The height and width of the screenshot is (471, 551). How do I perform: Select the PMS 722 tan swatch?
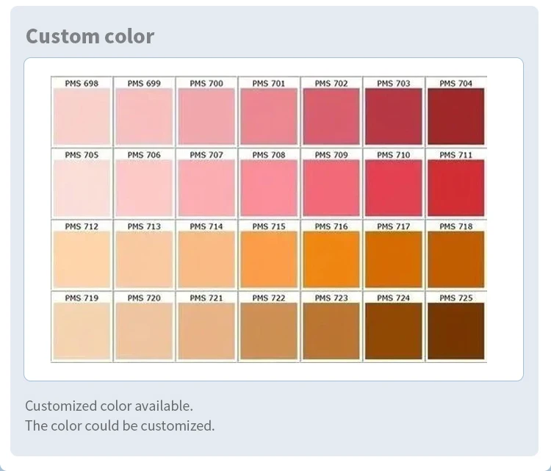[x=269, y=331]
